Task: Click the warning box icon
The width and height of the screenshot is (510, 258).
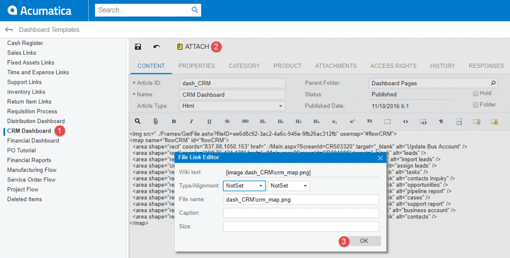Action: point(495,122)
